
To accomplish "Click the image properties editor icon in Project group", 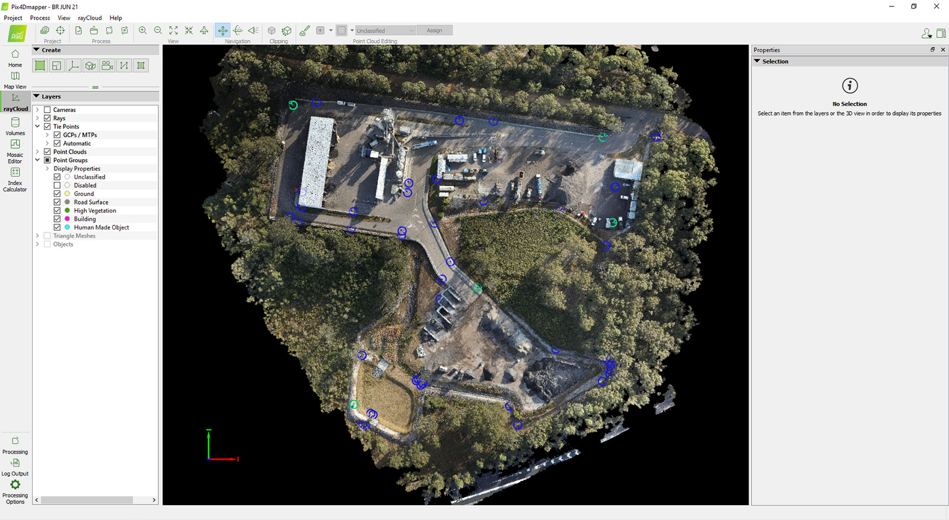I will (x=44, y=30).
